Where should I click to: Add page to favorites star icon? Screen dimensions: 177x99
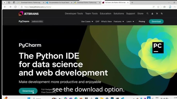pos(158,7)
